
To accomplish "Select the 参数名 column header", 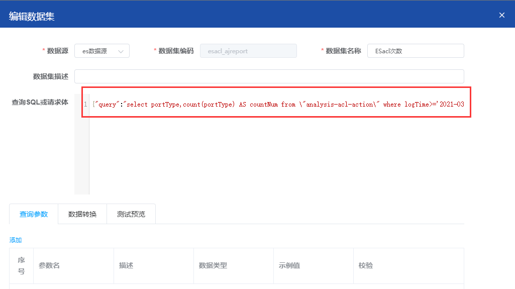I will [x=49, y=265].
